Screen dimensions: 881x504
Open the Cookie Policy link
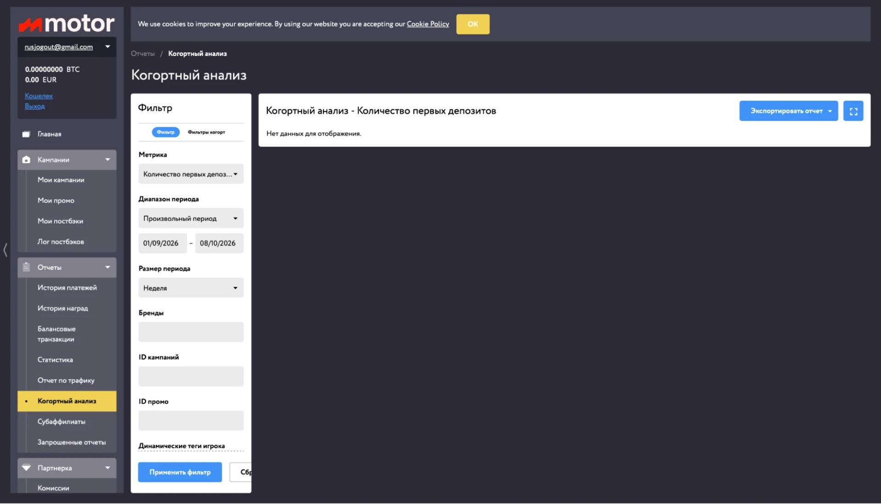point(428,24)
